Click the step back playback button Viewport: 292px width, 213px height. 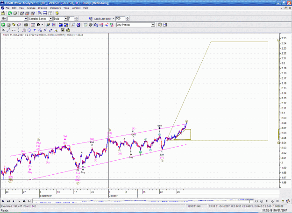[x=14, y=201]
